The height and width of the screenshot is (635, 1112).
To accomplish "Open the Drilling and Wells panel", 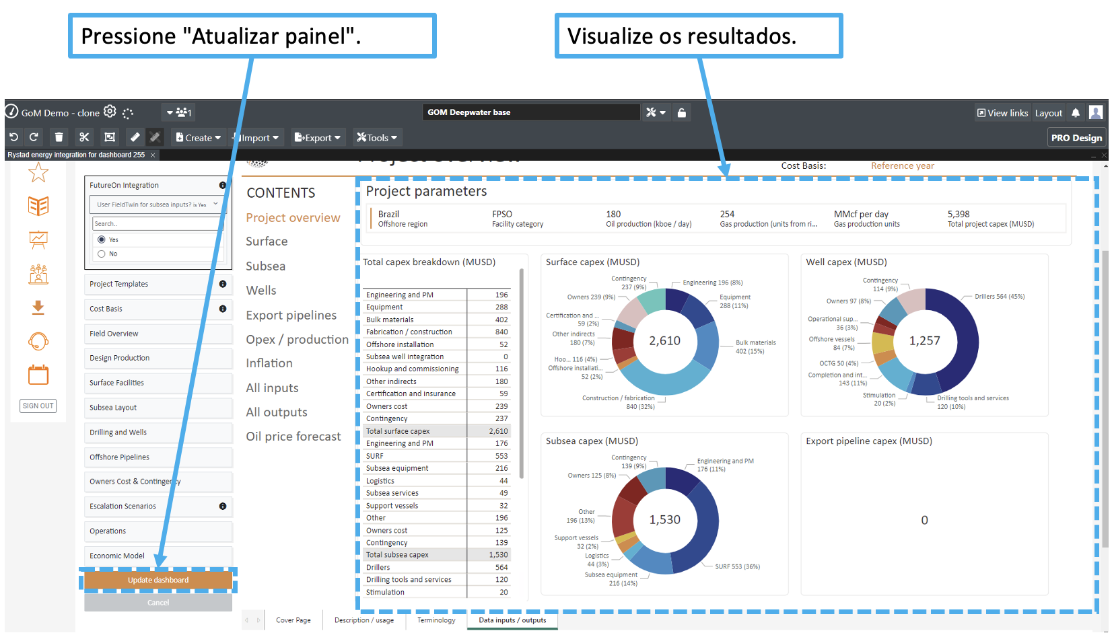I will pos(158,433).
